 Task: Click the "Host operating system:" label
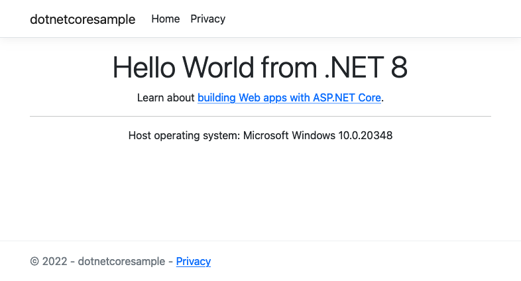(184, 136)
